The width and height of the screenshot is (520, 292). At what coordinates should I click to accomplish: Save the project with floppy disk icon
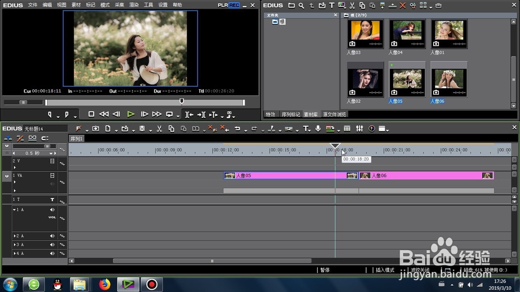click(142, 129)
